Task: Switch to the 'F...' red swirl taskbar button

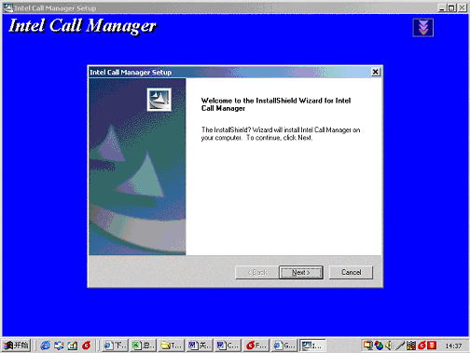Action: [x=256, y=346]
